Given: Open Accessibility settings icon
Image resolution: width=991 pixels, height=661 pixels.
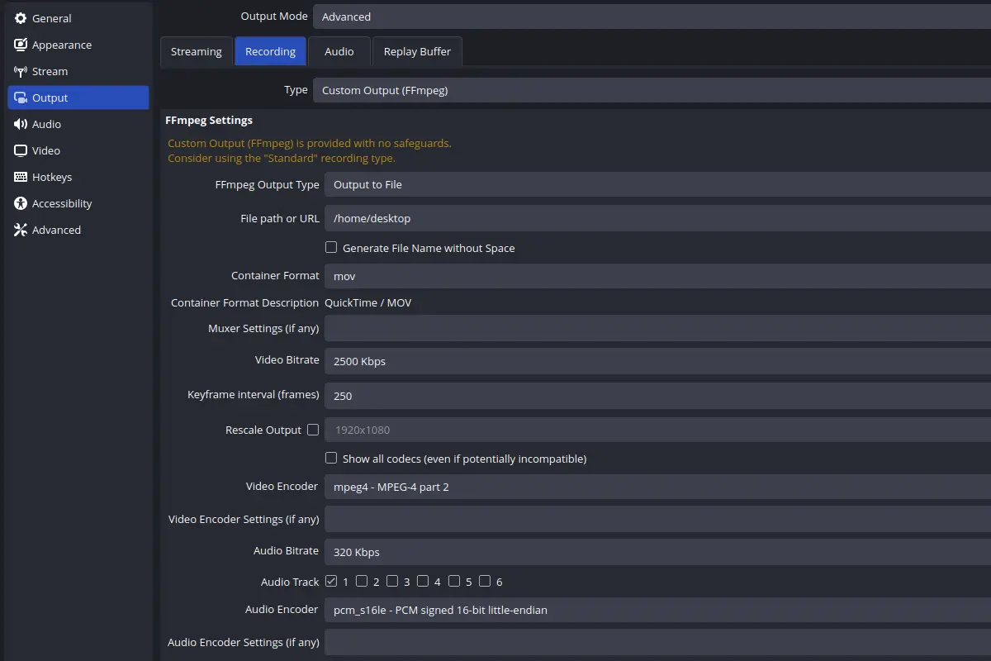Looking at the screenshot, I should click(19, 202).
